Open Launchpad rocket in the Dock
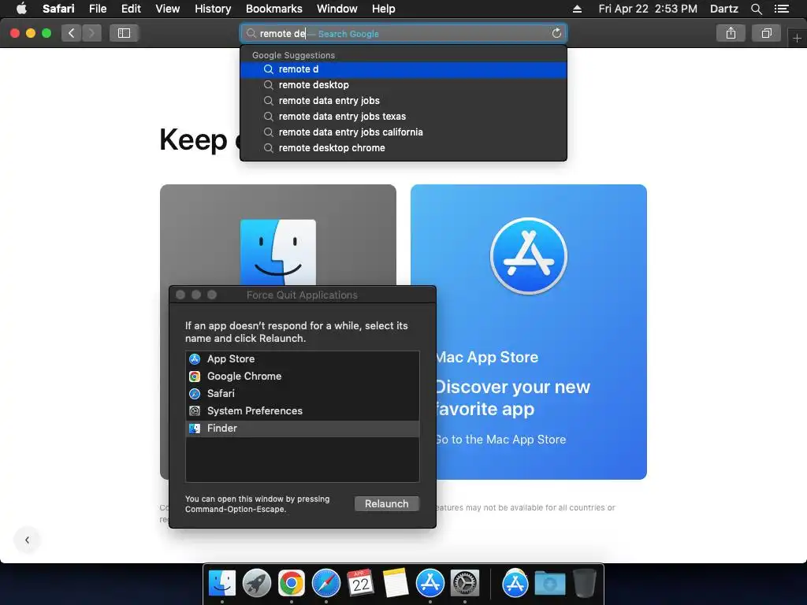807x605 pixels. tap(257, 584)
